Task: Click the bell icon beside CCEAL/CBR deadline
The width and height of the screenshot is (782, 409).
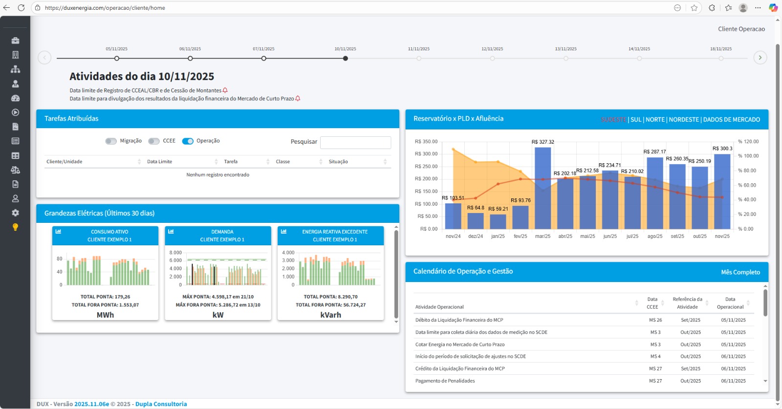Action: click(x=225, y=90)
